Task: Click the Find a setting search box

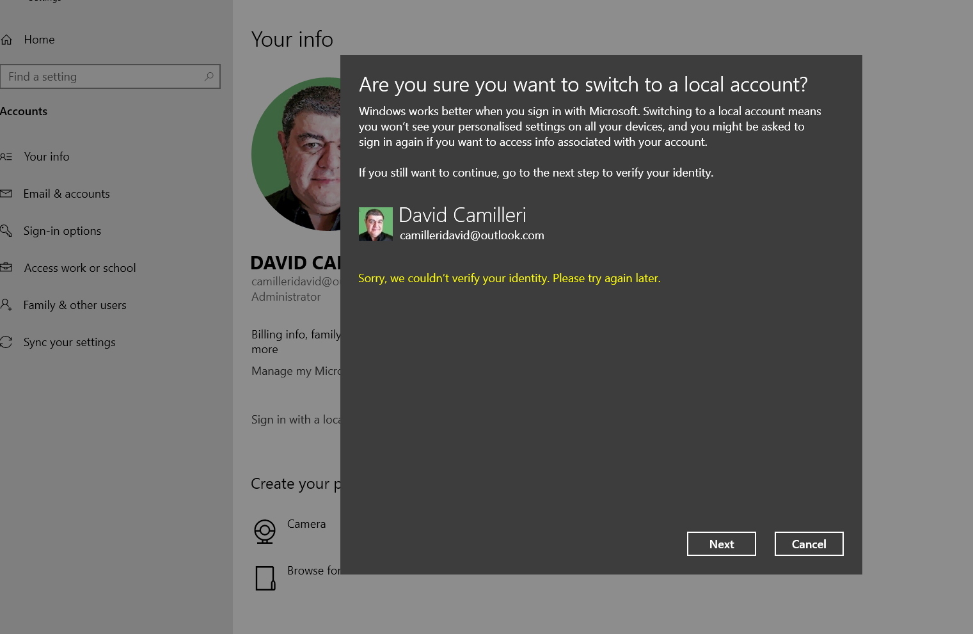Action: (x=110, y=77)
